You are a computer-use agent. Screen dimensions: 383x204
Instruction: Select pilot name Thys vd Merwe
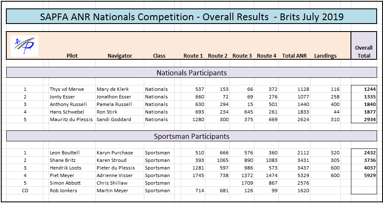pos(67,89)
